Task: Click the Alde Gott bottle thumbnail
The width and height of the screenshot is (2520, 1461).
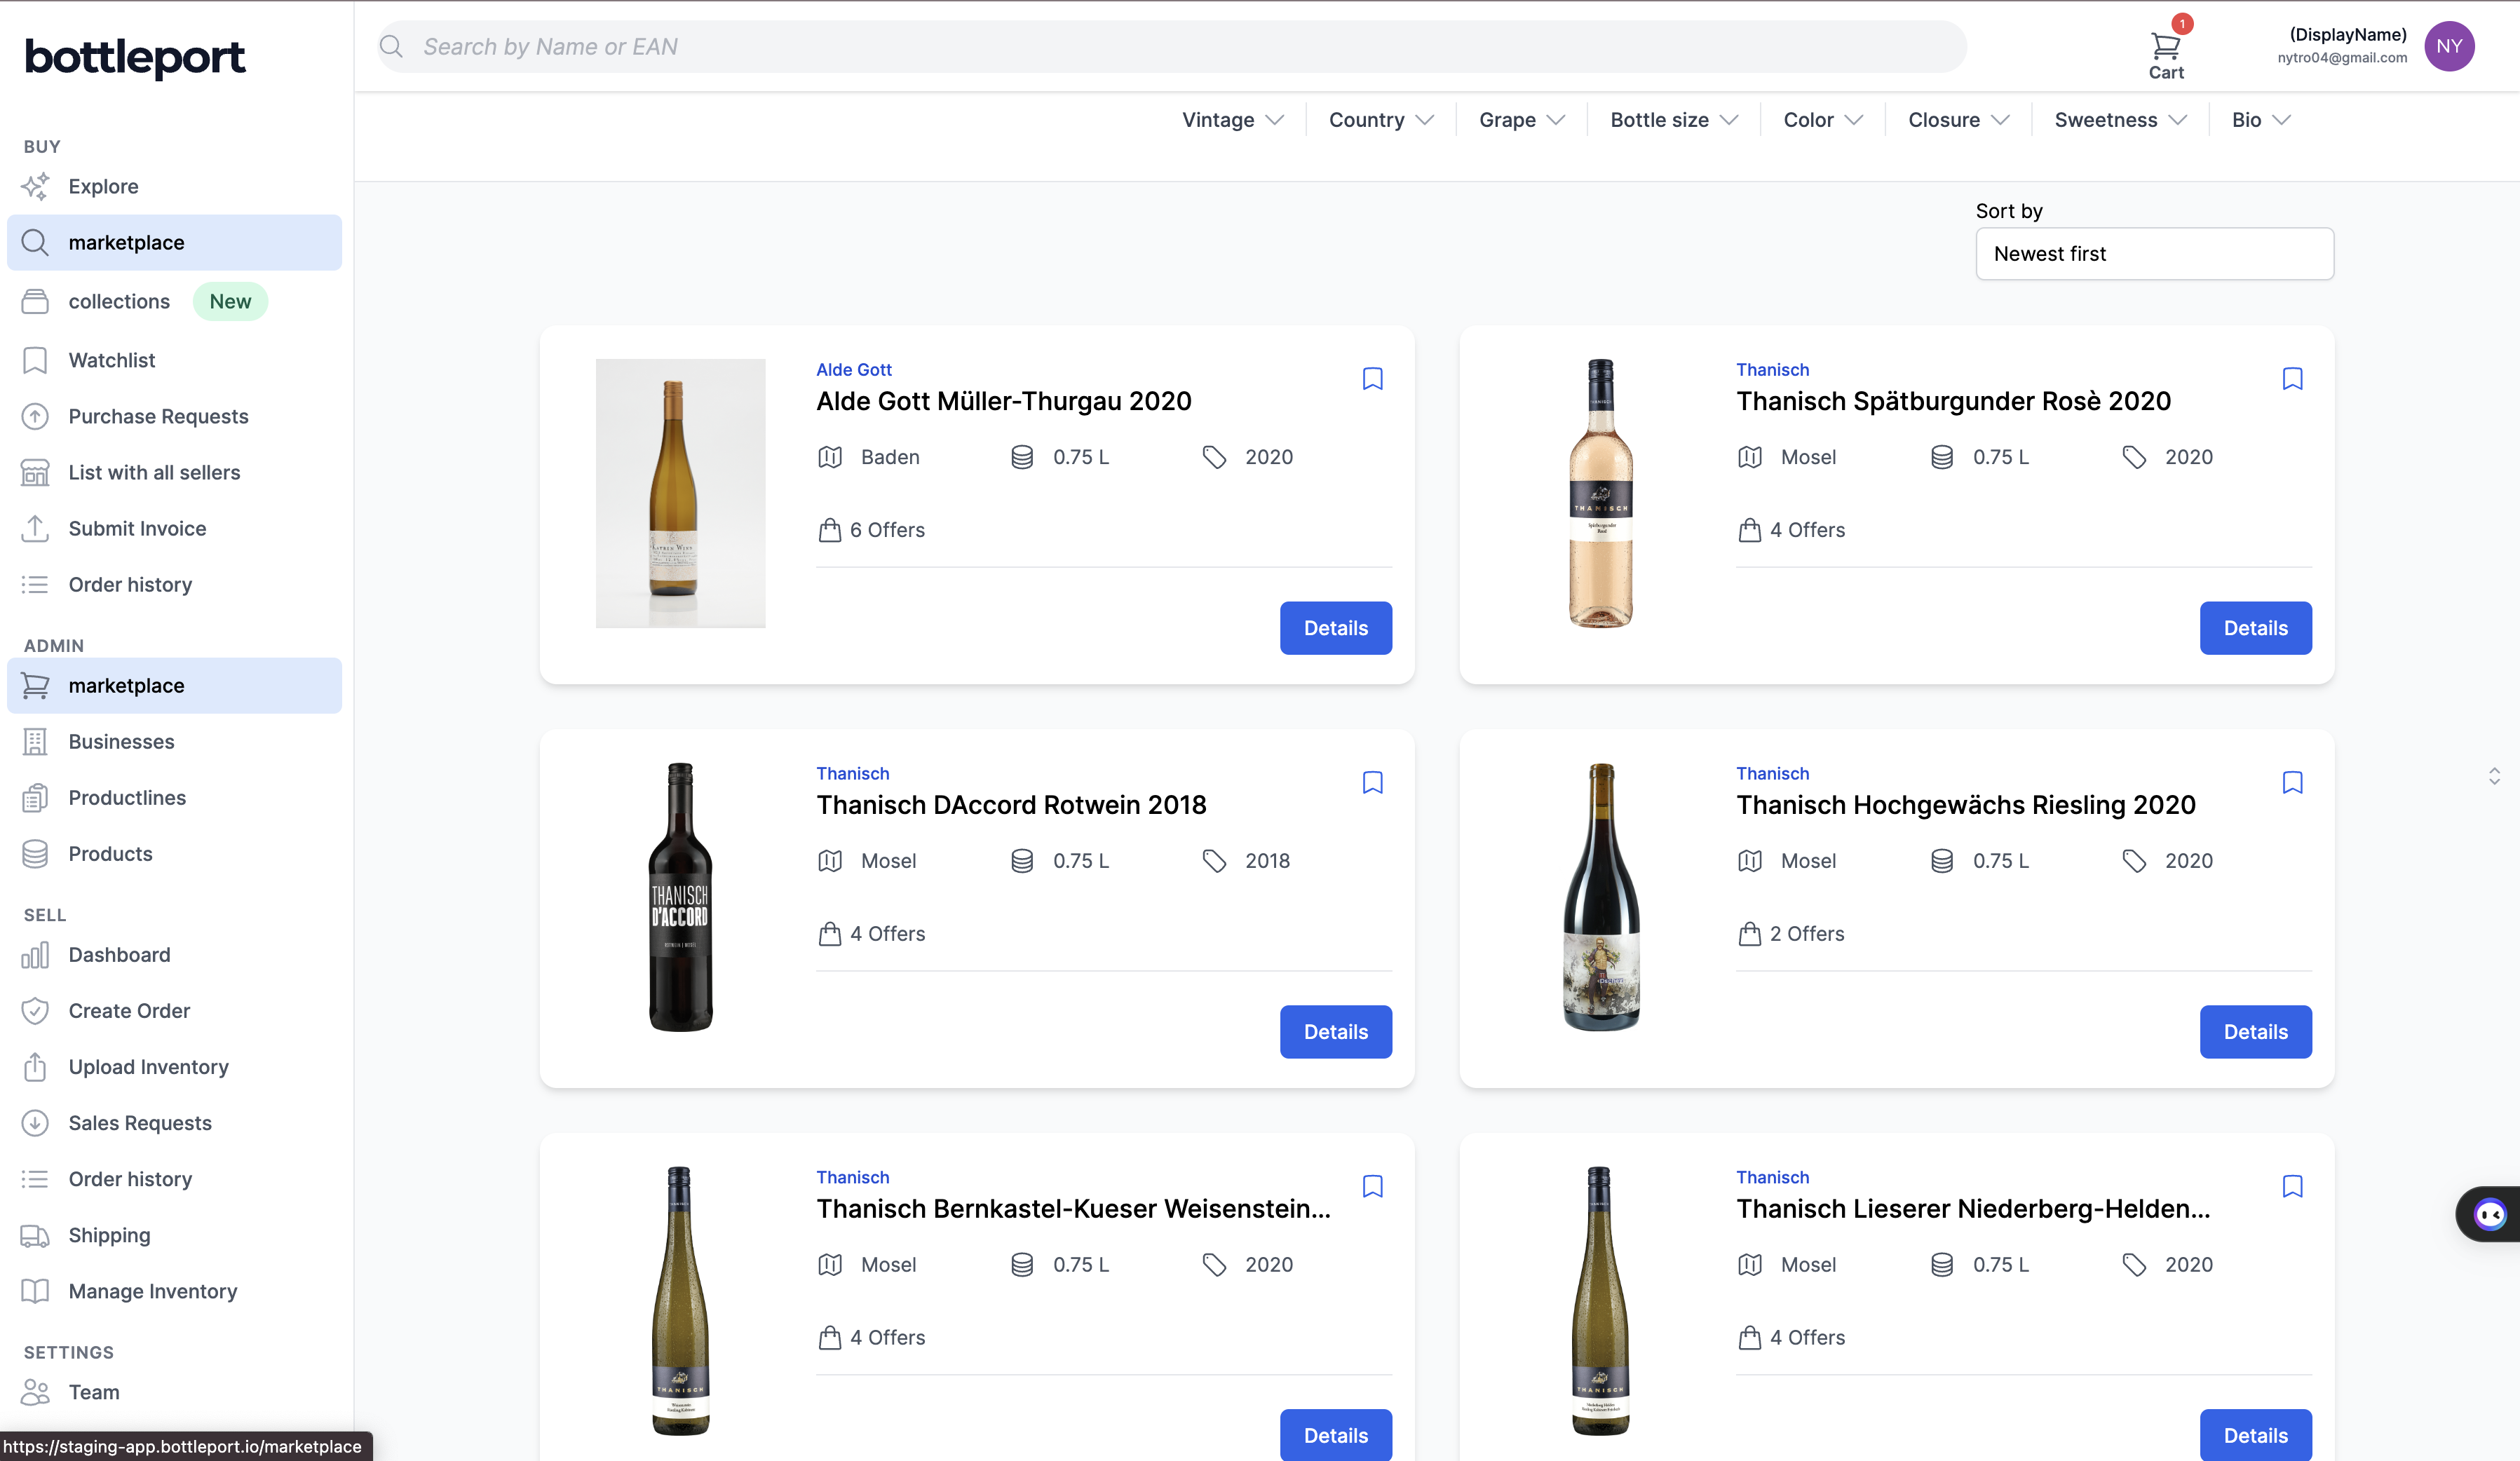Action: coord(680,494)
